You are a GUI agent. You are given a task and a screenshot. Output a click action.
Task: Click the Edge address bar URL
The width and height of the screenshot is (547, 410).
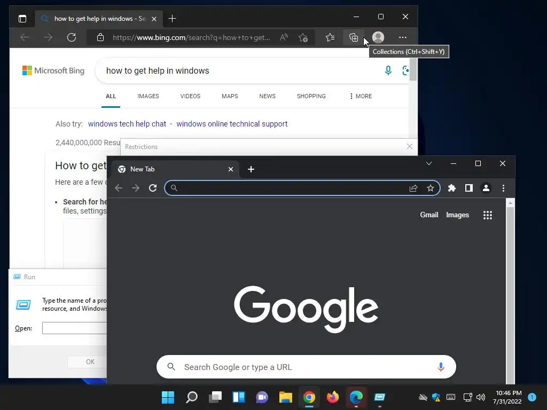[191, 37]
